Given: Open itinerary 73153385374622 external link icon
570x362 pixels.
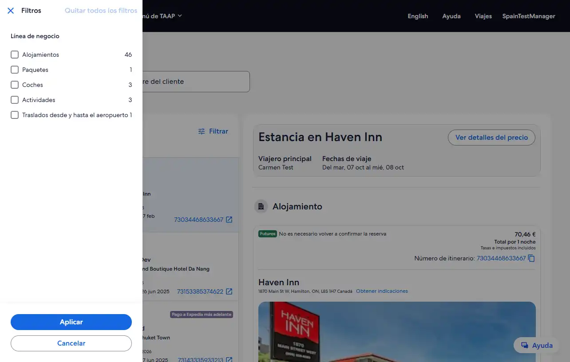Looking at the screenshot, I should (x=229, y=291).
